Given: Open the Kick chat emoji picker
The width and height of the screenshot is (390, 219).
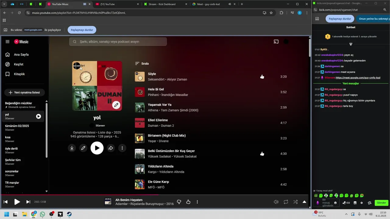Looking at the screenshot, I should click(x=335, y=203).
